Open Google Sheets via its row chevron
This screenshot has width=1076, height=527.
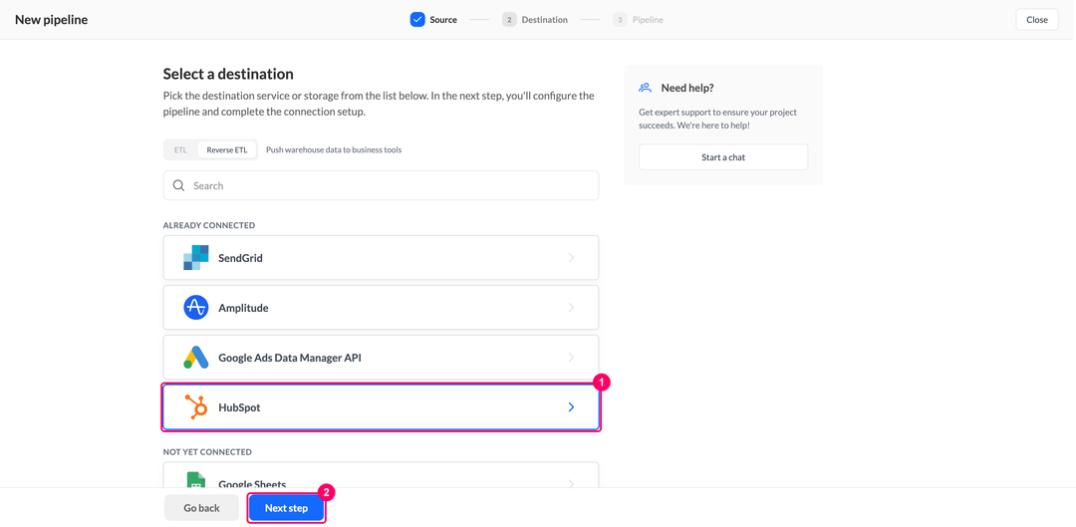point(571,483)
